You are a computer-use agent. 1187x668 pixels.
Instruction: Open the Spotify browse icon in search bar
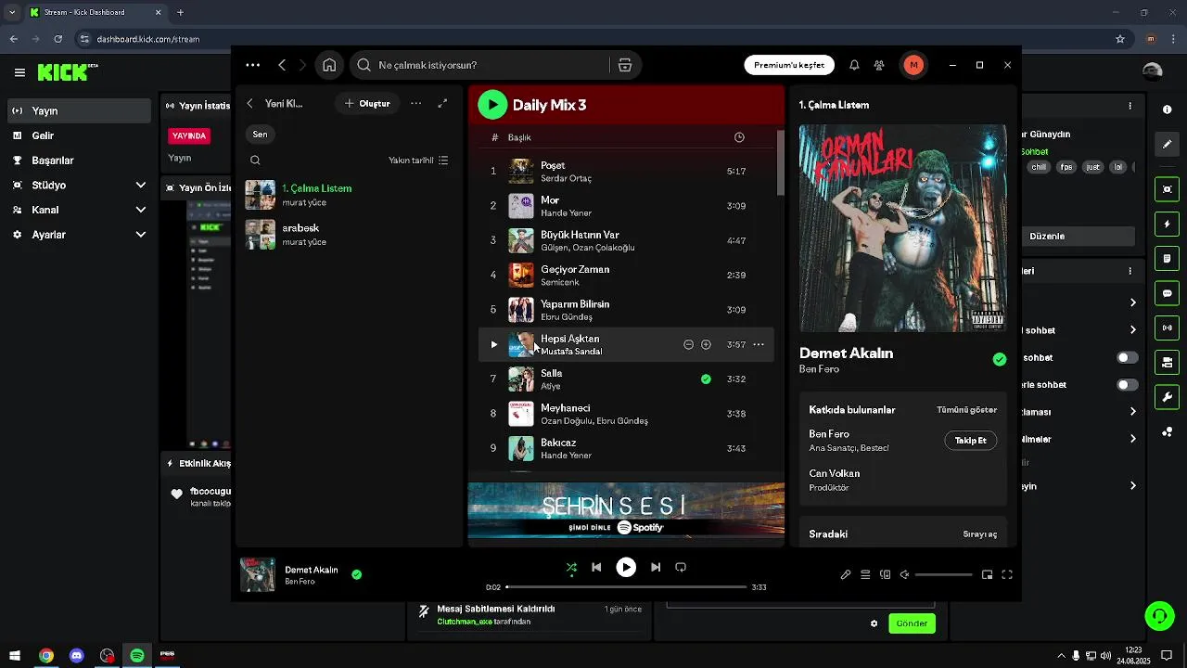pyautogui.click(x=625, y=65)
